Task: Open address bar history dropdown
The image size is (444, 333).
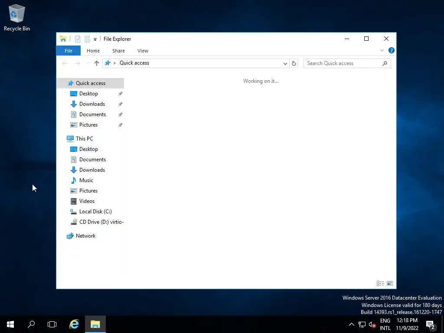Action: pyautogui.click(x=285, y=63)
